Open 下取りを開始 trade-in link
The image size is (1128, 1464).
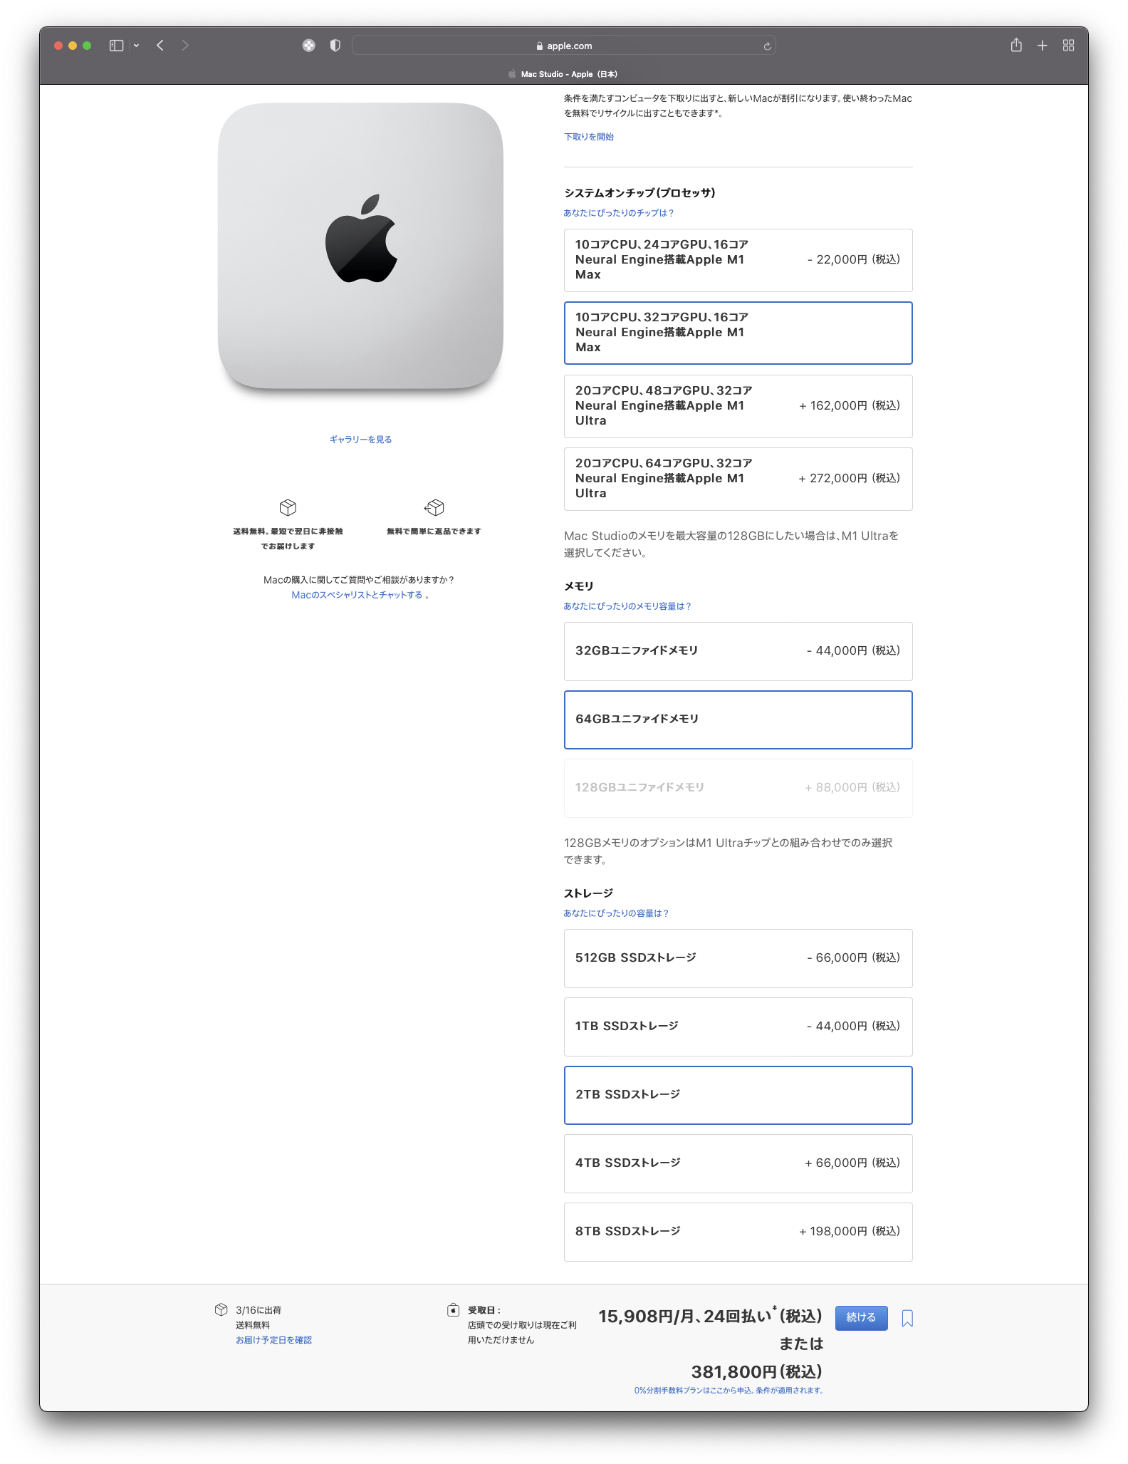tap(589, 137)
